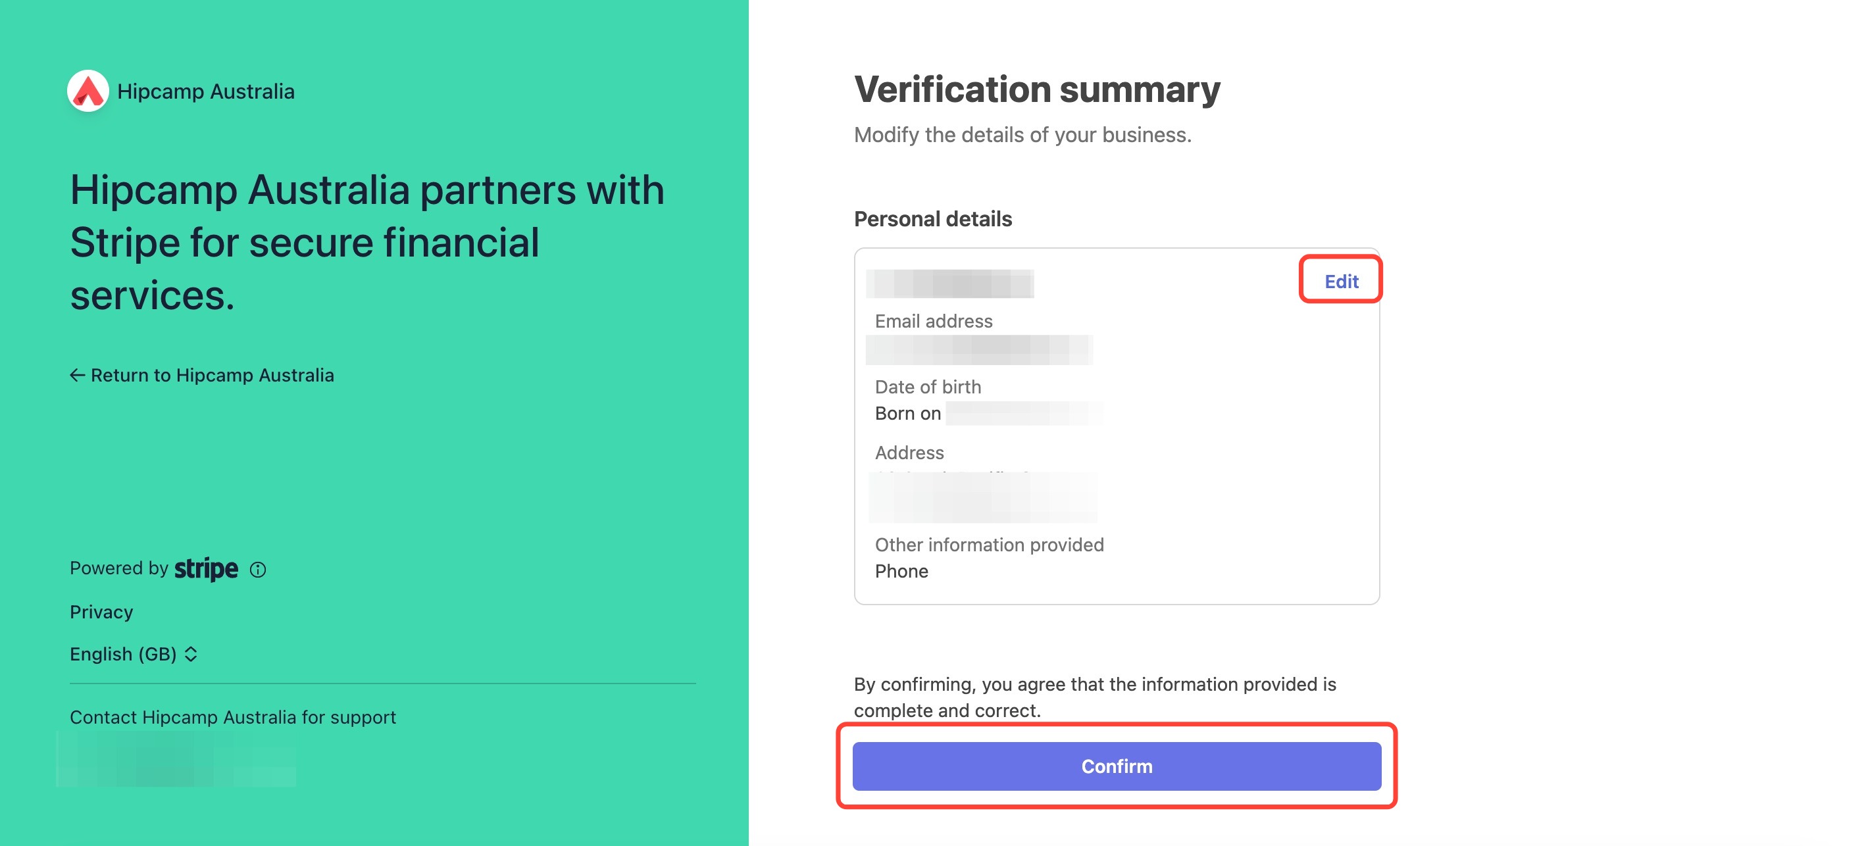Open the English (GB) language selector
This screenshot has height=846, width=1866.
134,654
